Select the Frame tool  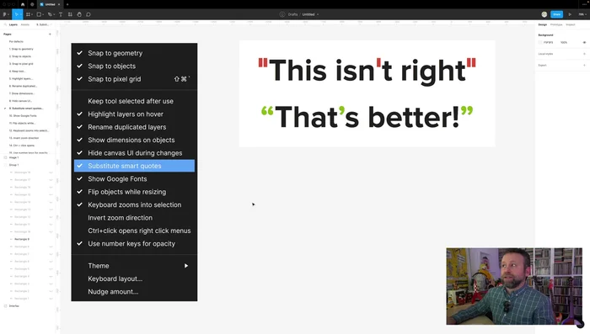(x=28, y=14)
